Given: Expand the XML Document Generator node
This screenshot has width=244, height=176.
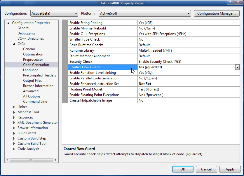Looking at the screenshot, I should (x=14, y=123).
